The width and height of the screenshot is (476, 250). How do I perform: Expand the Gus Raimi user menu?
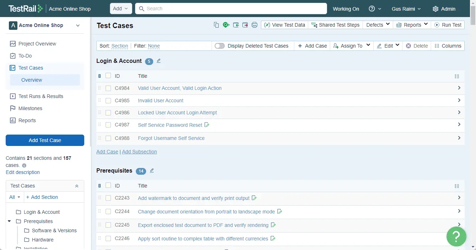point(406,9)
